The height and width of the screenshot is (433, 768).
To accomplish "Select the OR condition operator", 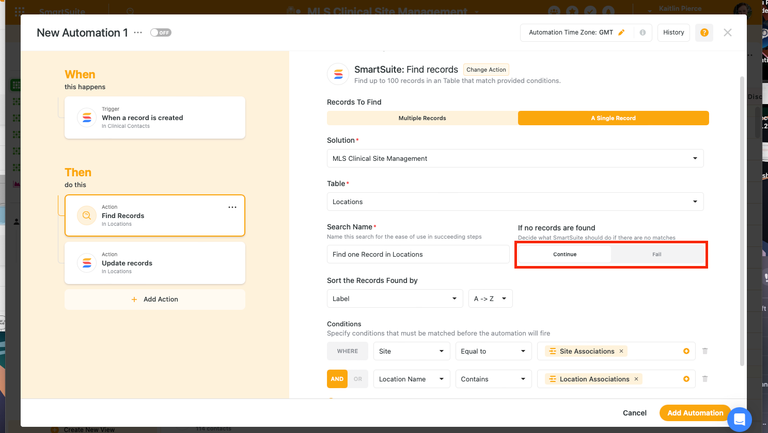I will tap(358, 379).
